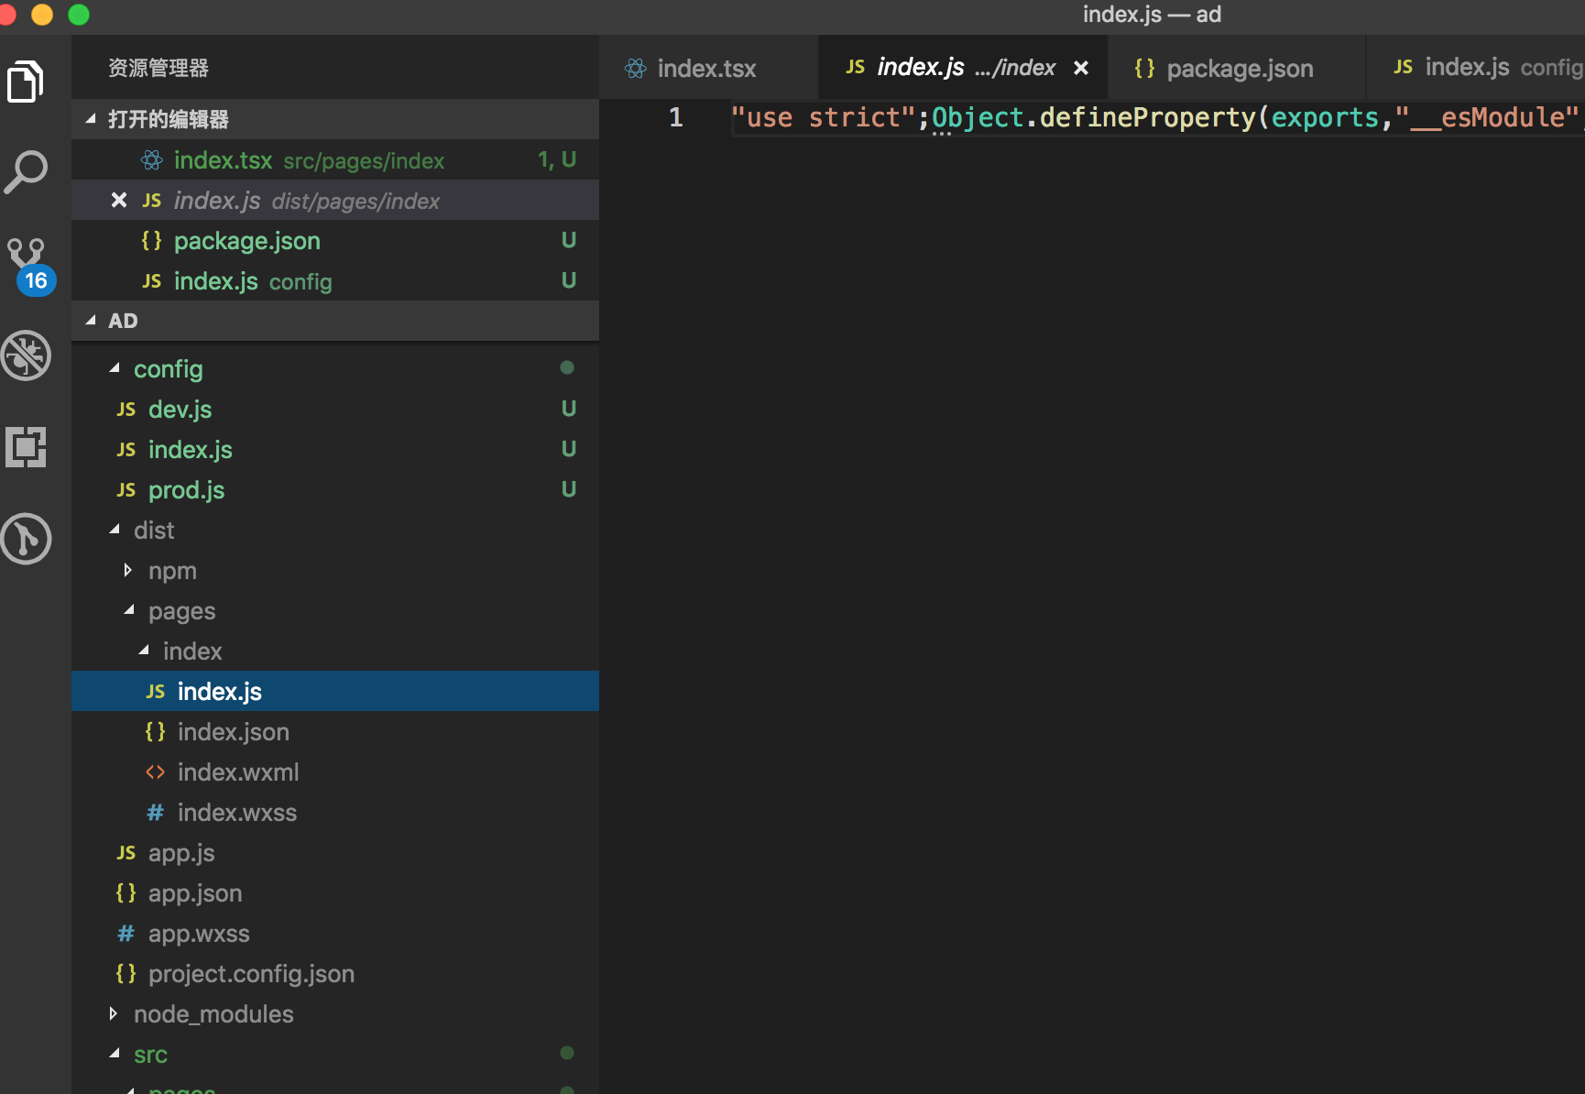The width and height of the screenshot is (1585, 1094).
Task: Open index.js config in open editors list
Action: 335,281
